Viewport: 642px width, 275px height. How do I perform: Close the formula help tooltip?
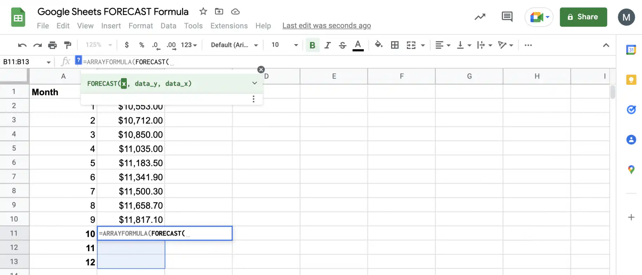click(x=261, y=69)
